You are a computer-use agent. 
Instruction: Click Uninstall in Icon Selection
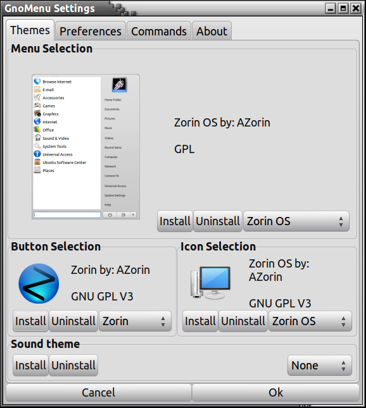point(243,321)
